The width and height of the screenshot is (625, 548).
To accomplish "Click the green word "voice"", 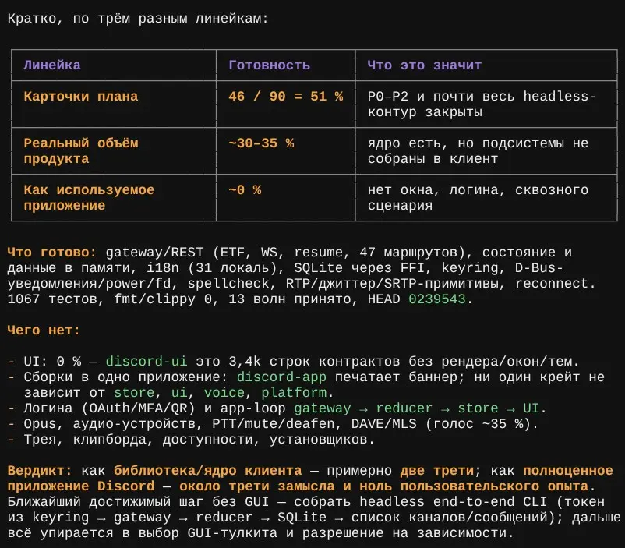I will click(224, 392).
